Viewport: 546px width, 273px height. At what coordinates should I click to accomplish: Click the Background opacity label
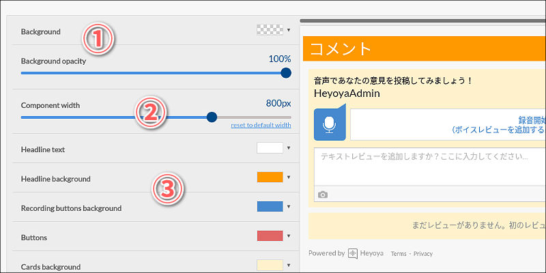click(53, 61)
